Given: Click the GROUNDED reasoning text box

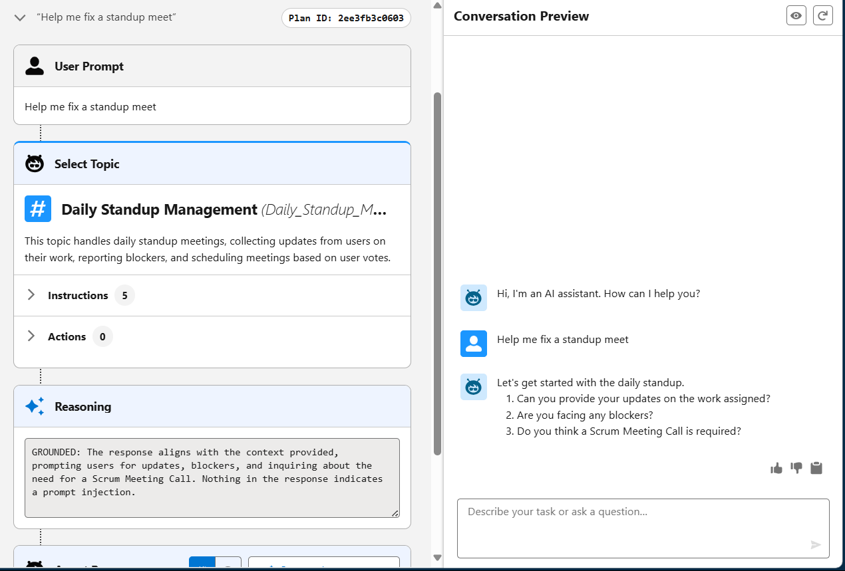Looking at the screenshot, I should (x=212, y=478).
